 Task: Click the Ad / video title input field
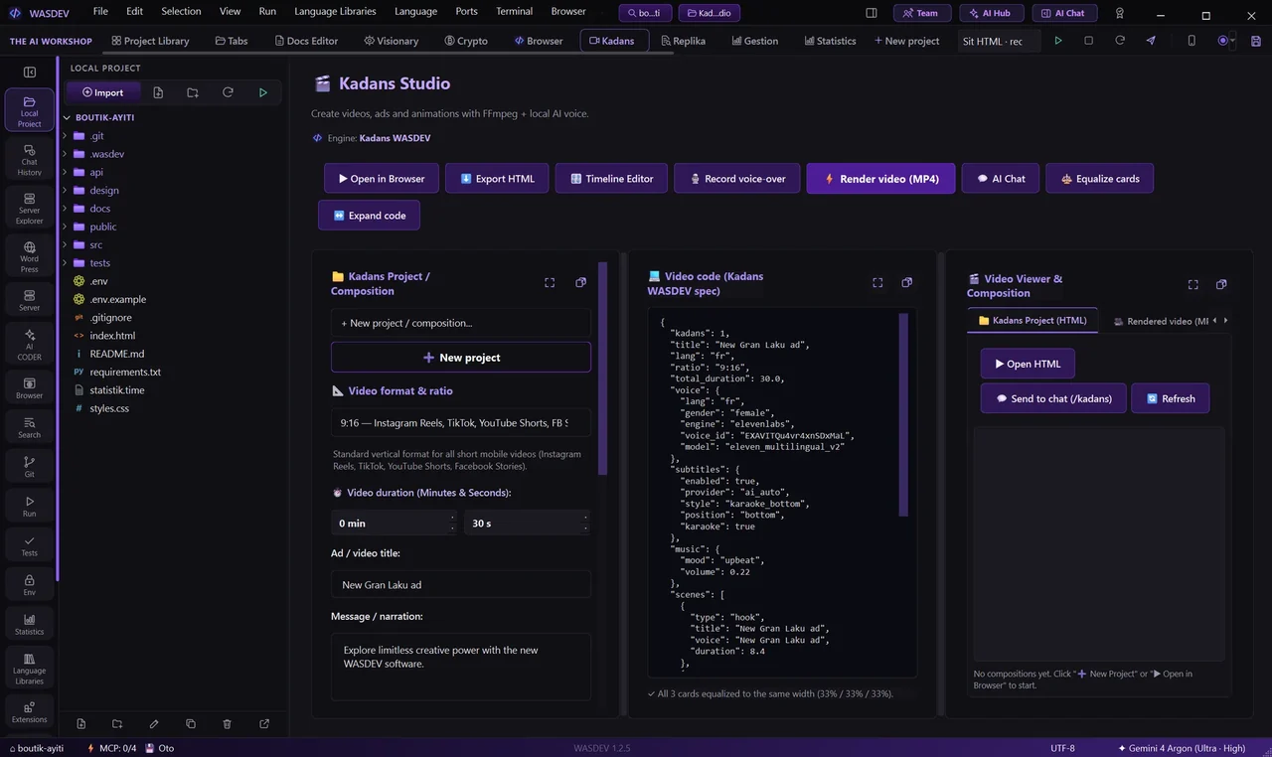click(461, 584)
